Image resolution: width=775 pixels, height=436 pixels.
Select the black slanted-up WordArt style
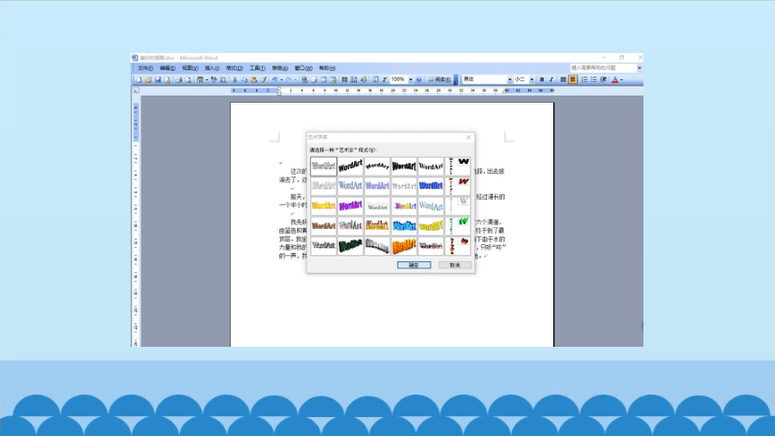click(x=351, y=167)
